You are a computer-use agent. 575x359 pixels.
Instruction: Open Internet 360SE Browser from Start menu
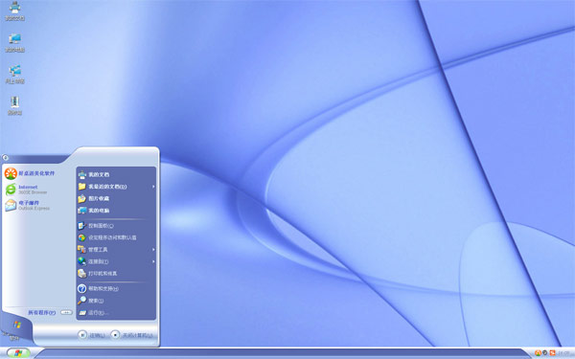[27, 190]
